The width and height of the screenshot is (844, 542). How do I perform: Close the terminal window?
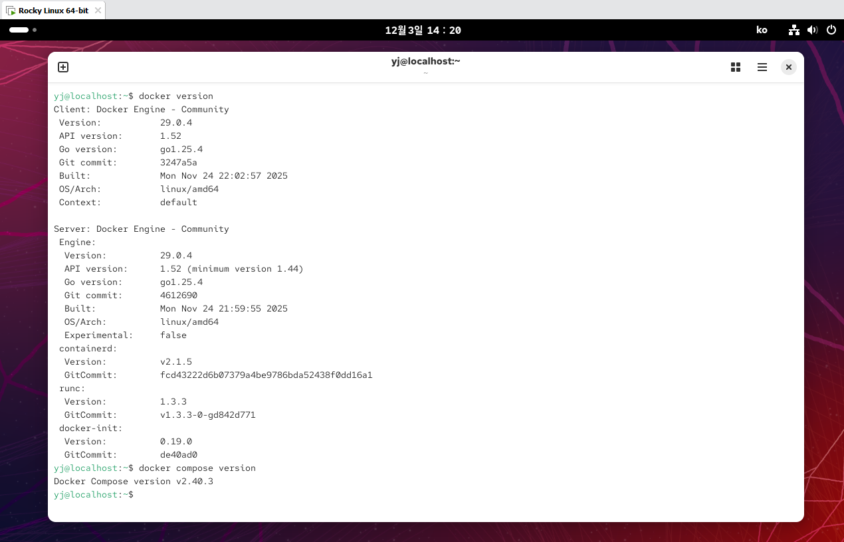pyautogui.click(x=788, y=67)
